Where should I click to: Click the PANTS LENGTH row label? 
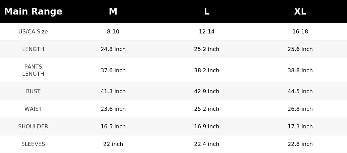tap(33, 70)
